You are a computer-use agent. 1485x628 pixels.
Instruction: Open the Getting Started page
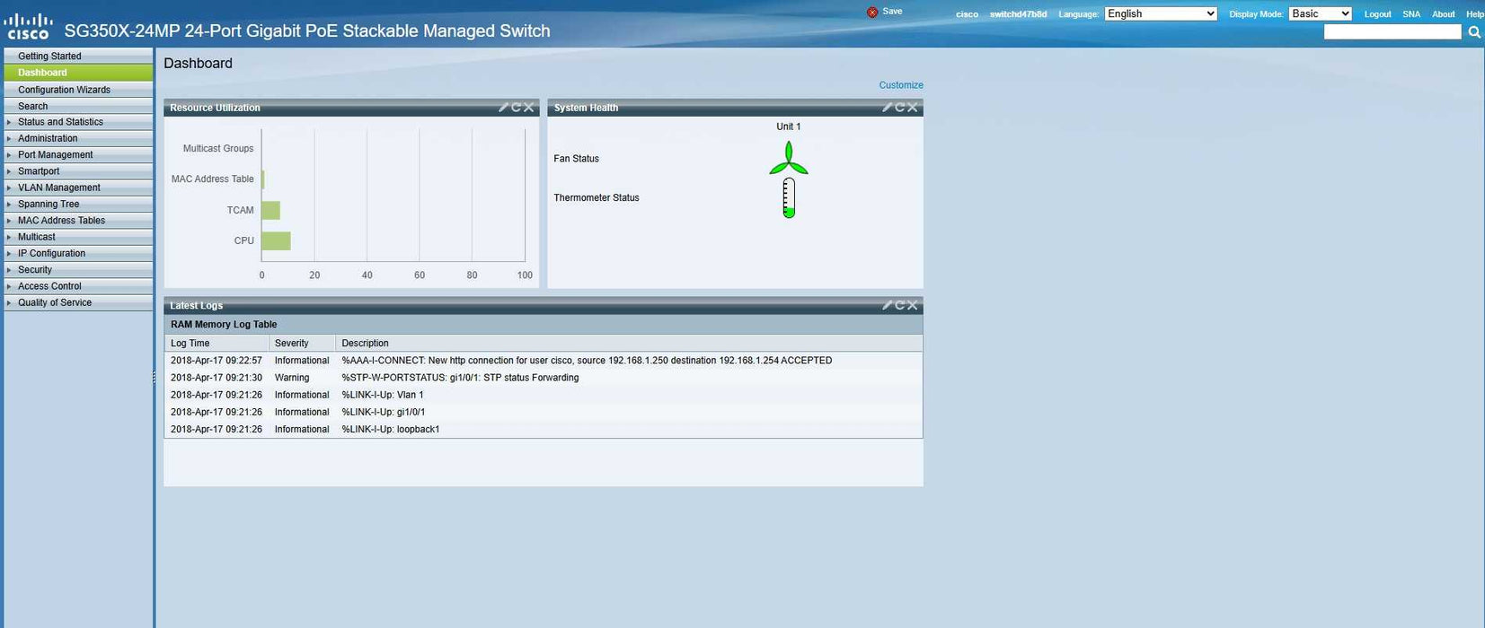[49, 57]
